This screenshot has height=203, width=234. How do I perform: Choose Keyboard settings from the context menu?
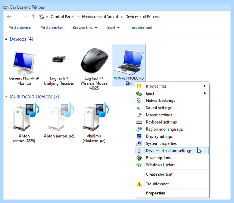point(172,122)
